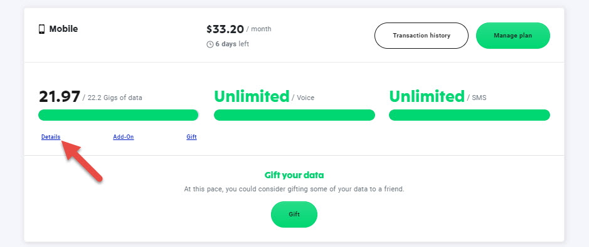The image size is (589, 247).
Task: Click the Voice usage progress bar
Action: pos(294,115)
